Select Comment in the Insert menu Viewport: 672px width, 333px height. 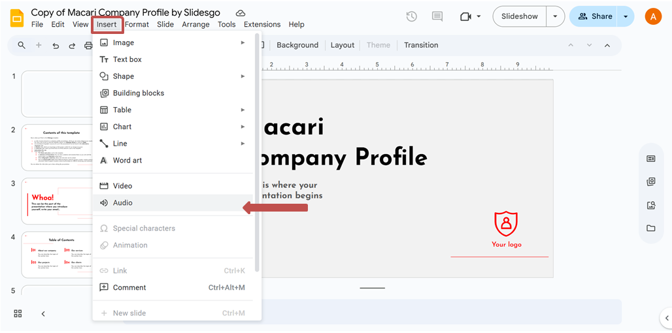coord(173,287)
